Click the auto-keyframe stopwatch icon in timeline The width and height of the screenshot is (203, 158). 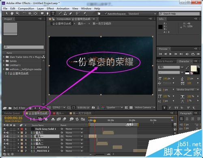coord(77,119)
